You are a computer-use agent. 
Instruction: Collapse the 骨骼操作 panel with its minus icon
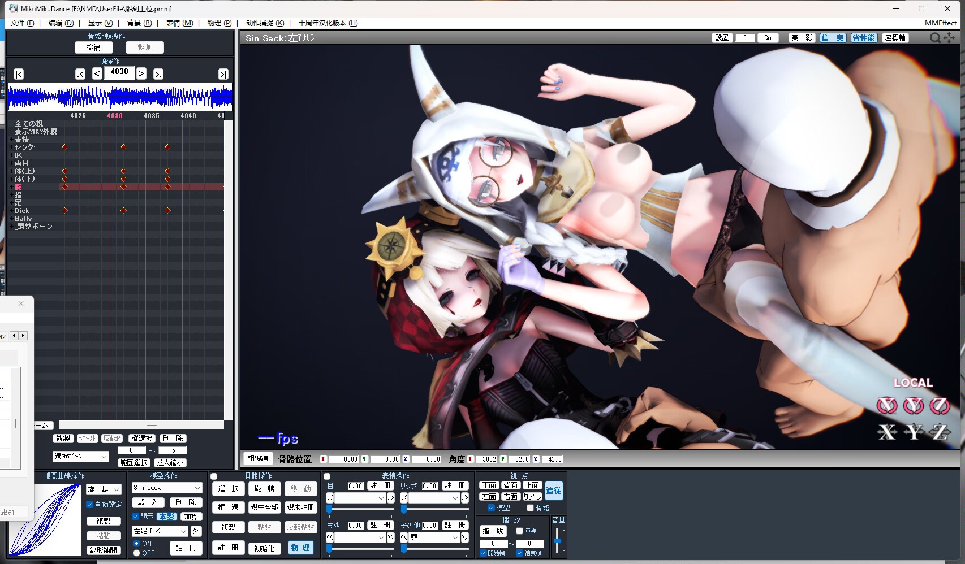tap(214, 476)
